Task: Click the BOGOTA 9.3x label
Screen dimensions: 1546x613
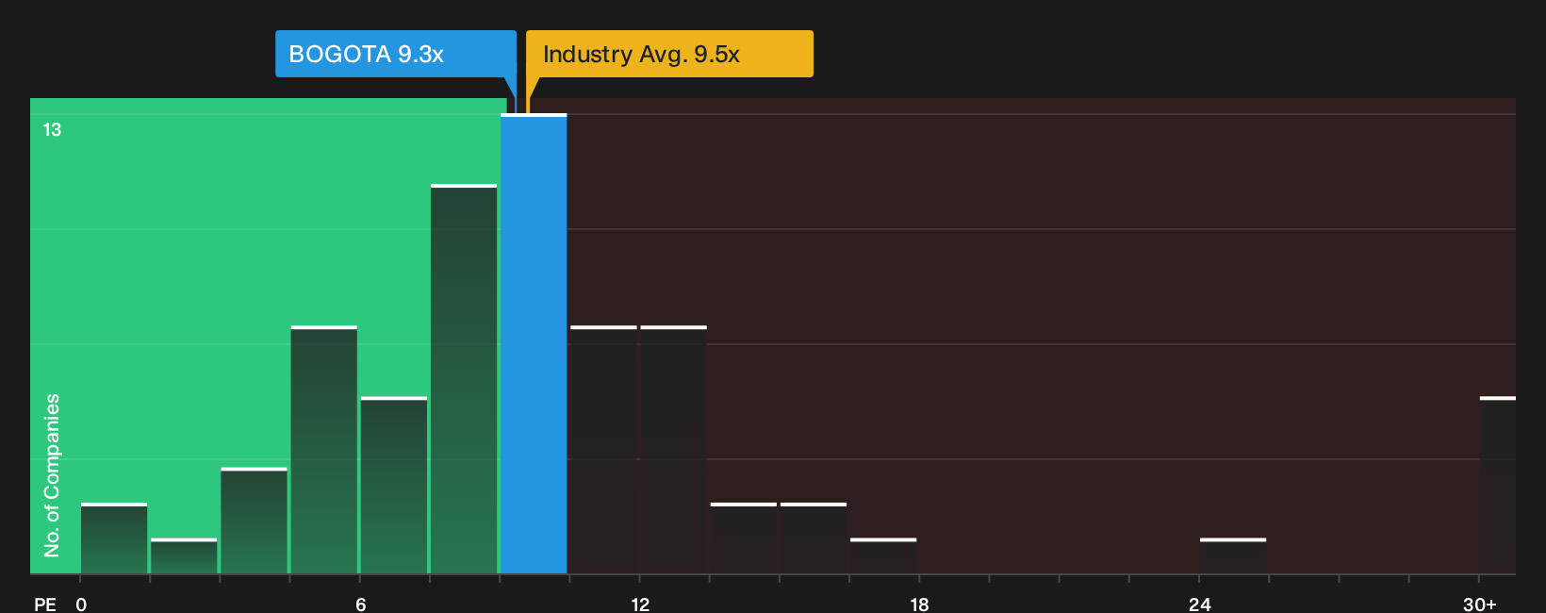Action: pos(396,54)
